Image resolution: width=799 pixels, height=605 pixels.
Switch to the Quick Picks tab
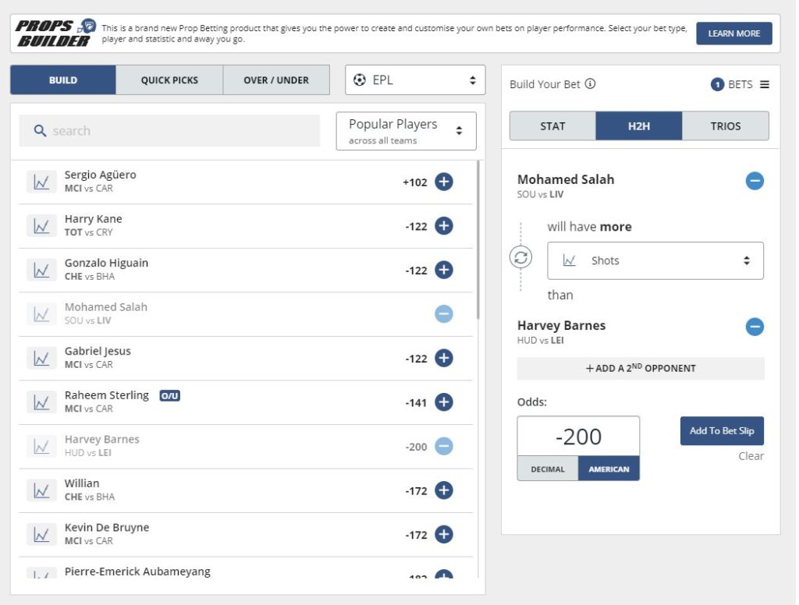[x=169, y=80]
